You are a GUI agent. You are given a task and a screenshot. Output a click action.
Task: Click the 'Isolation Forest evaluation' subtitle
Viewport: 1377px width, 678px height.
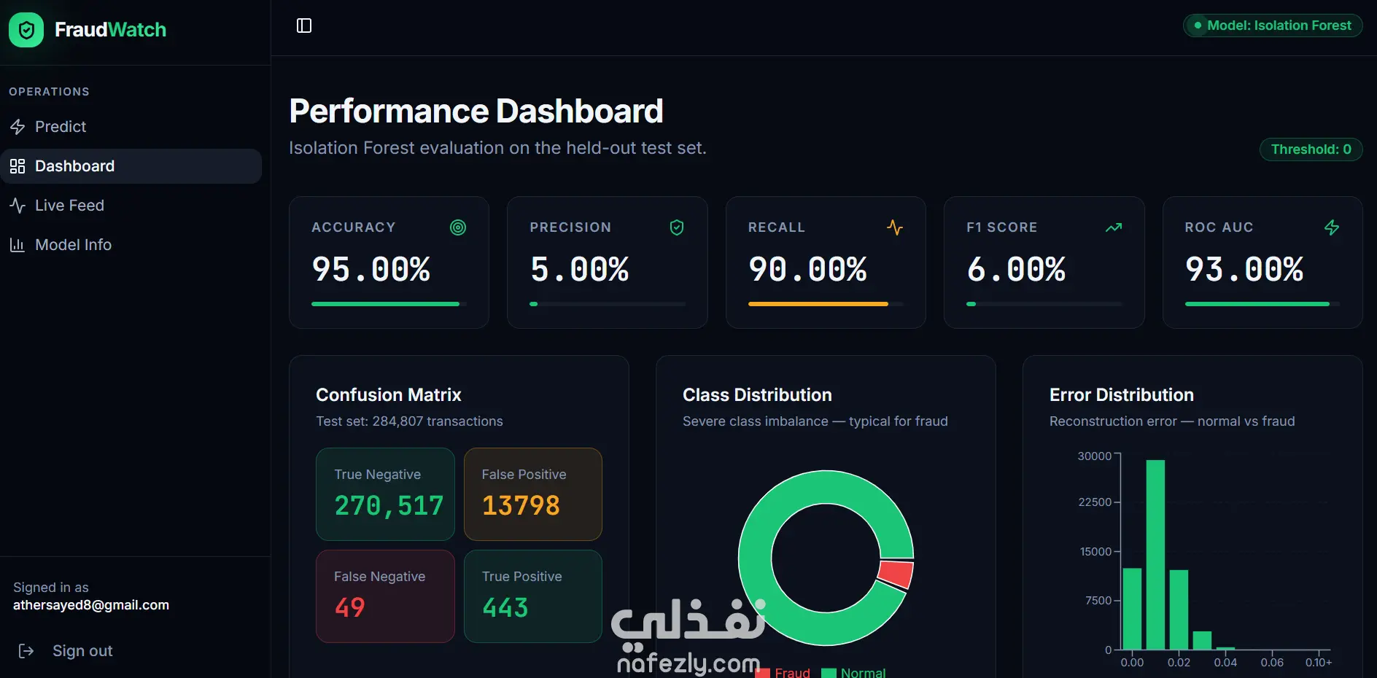coord(497,148)
